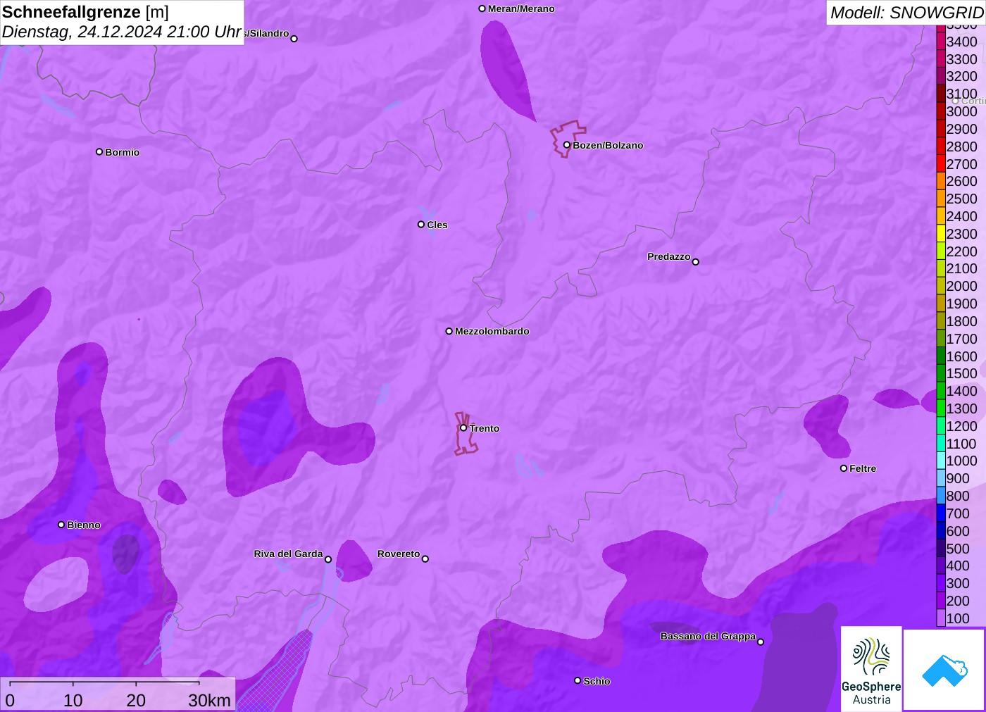Viewport: 986px width, 712px height.
Task: Click the Bozen/Bolzano label
Action: (x=608, y=145)
